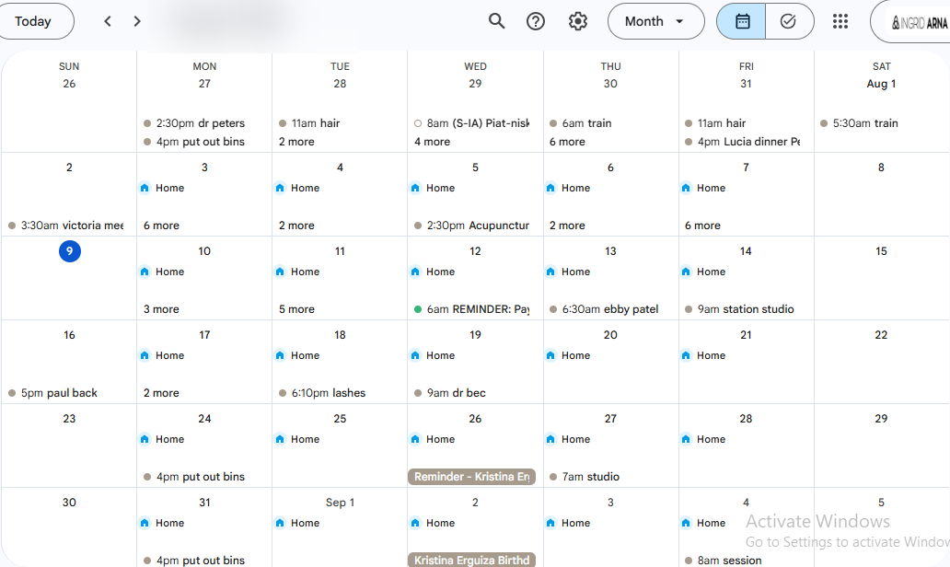This screenshot has width=950, height=567.
Task: Open '4pm put out bins' on Monday 27
Action: pyautogui.click(x=194, y=142)
